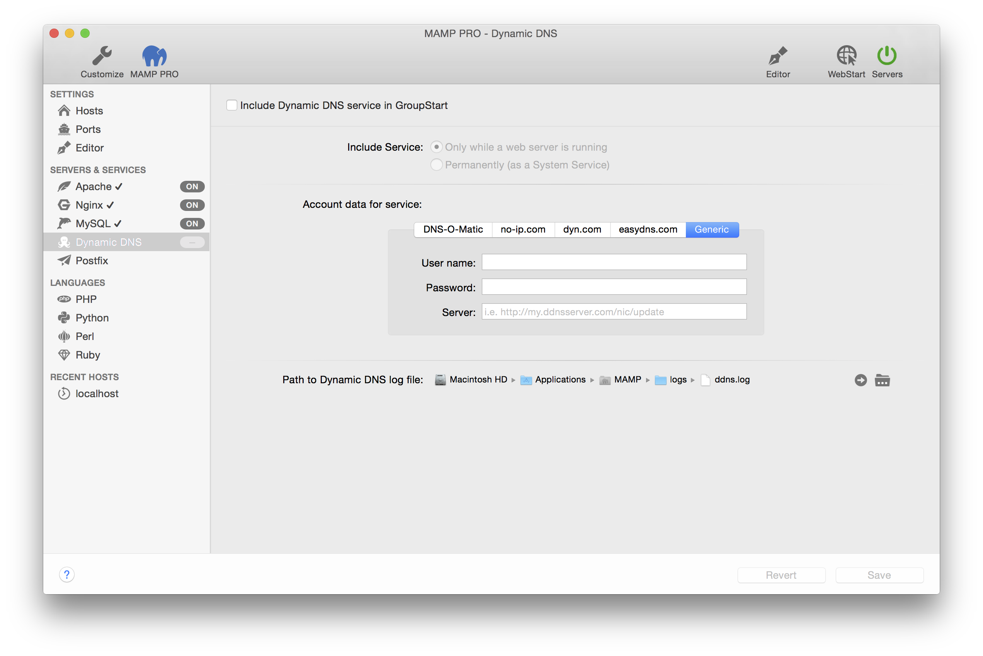This screenshot has width=983, height=656.
Task: Click MAMP folder in log path
Action: click(x=620, y=379)
